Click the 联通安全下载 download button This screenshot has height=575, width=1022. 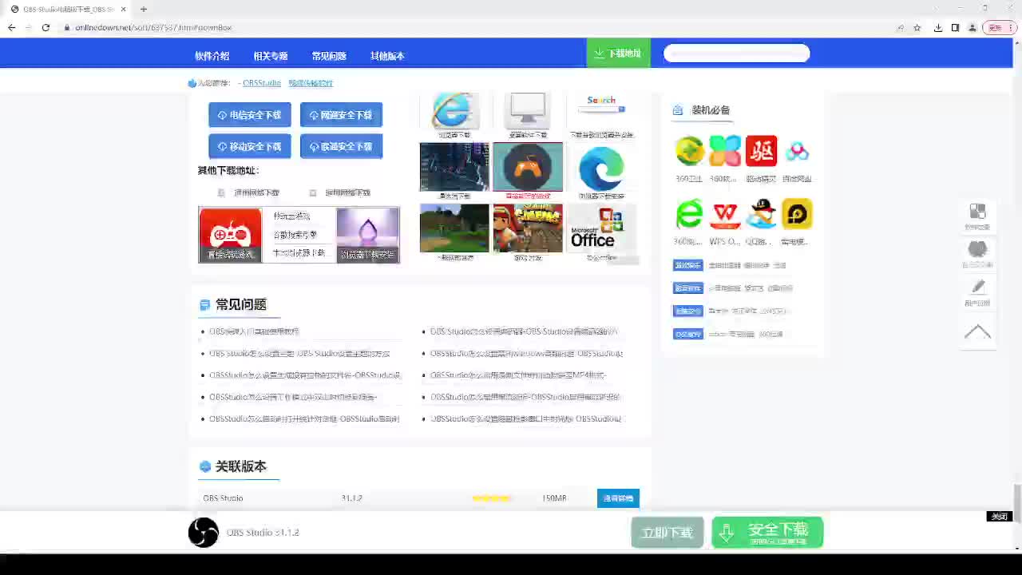[341, 147]
